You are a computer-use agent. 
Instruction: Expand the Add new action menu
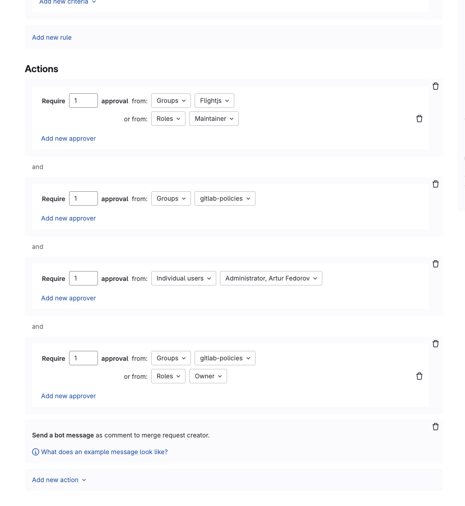coord(59,480)
